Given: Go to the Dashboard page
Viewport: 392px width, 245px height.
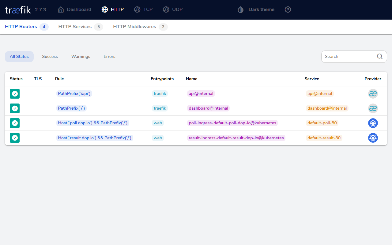Looking at the screenshot, I should (x=74, y=9).
